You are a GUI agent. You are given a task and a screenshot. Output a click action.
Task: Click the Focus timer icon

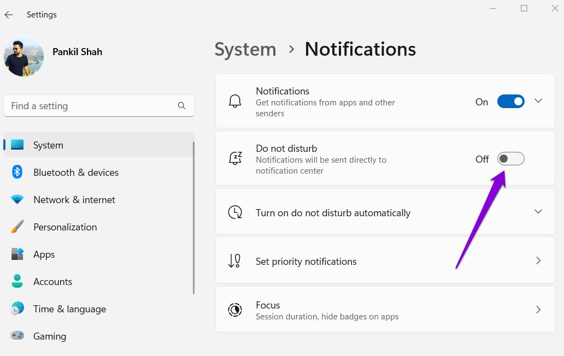click(x=235, y=310)
